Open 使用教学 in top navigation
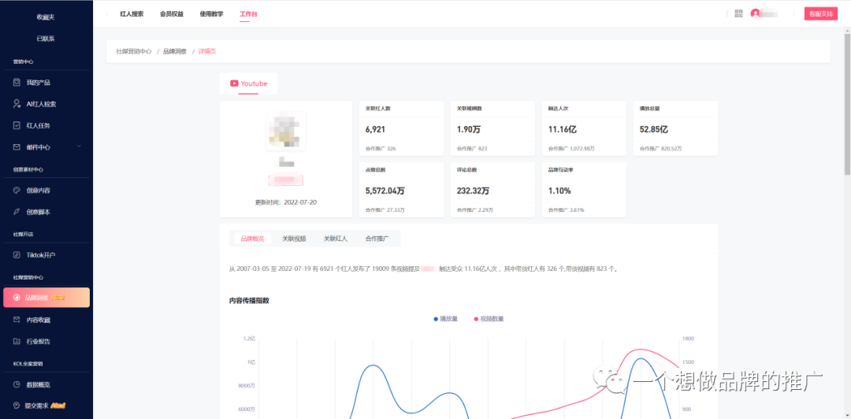This screenshot has width=851, height=419. [211, 14]
